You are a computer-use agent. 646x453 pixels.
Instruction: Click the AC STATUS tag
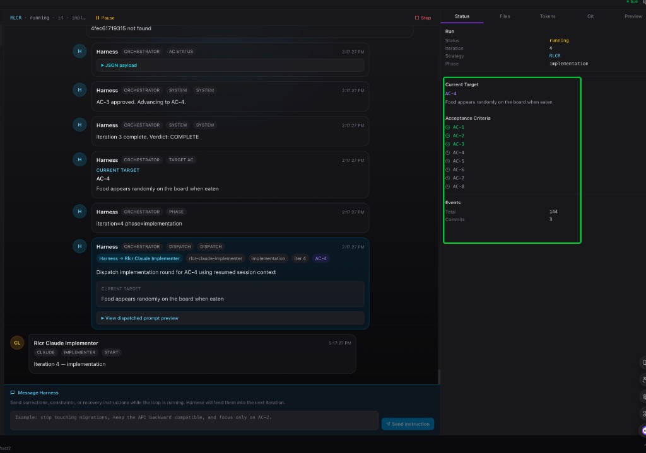click(x=181, y=52)
